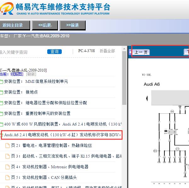Open folder icon for MMI 信息系统控制单元

tap(1, 82)
